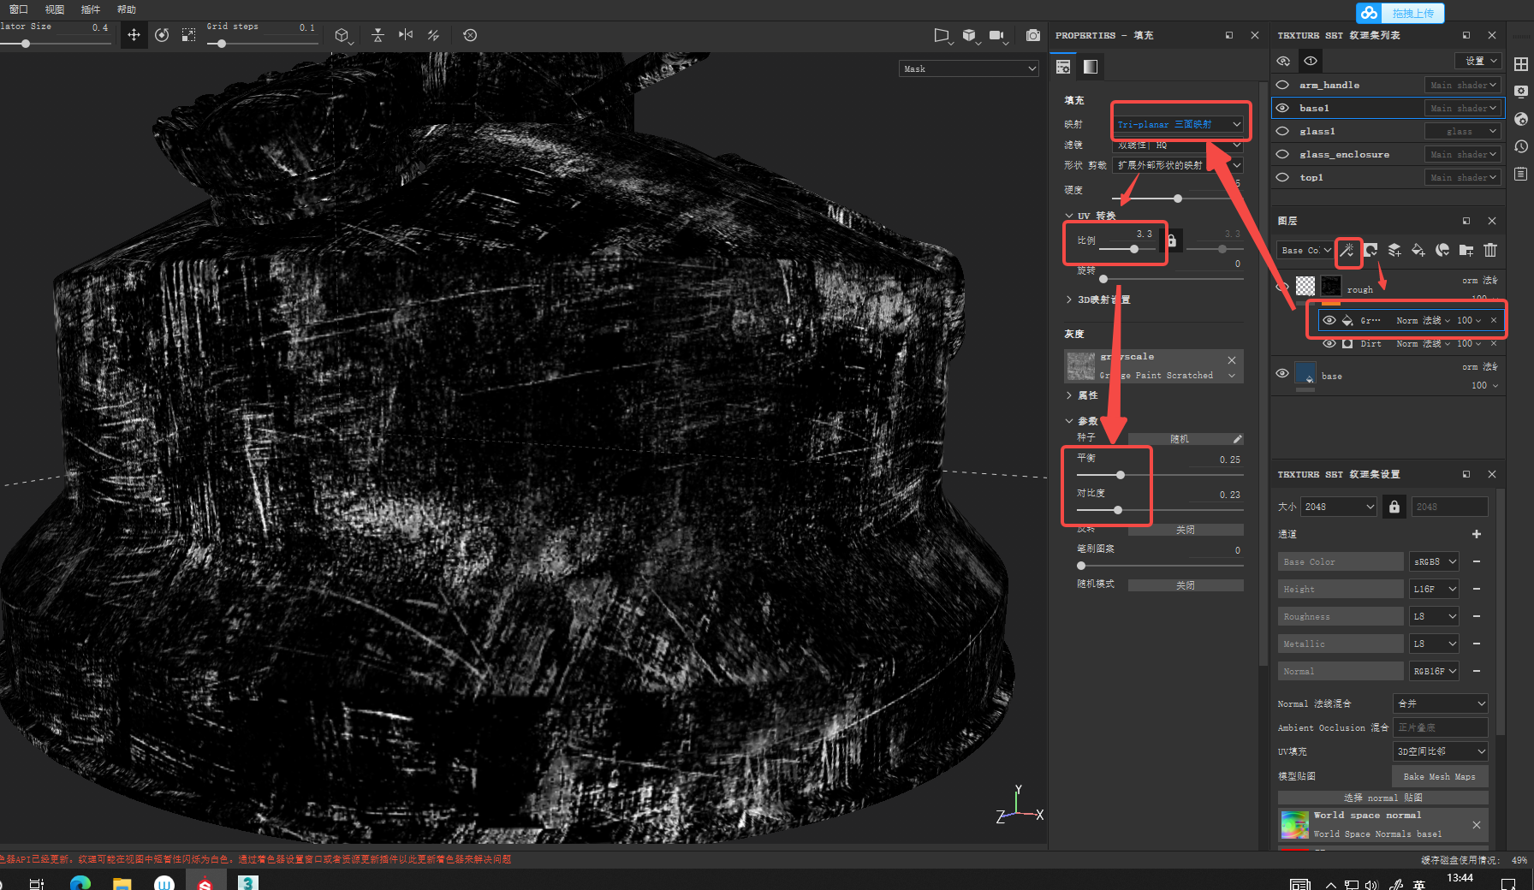The height and width of the screenshot is (890, 1534).
Task: Click the add fill layer bucket icon
Action: click(1418, 250)
